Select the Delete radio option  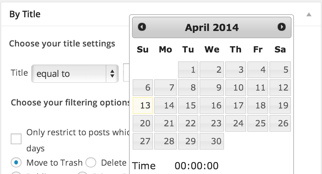(x=91, y=163)
